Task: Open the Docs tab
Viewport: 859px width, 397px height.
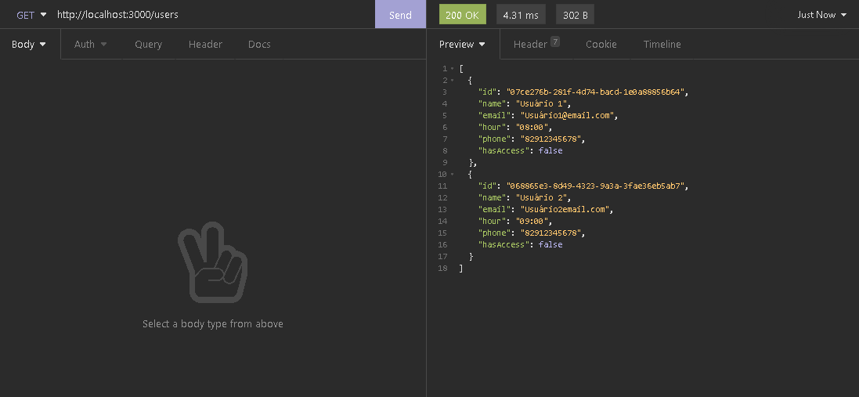Action: pyautogui.click(x=259, y=45)
